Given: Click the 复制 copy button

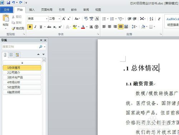Looking at the screenshot, I should [x=17, y=22].
